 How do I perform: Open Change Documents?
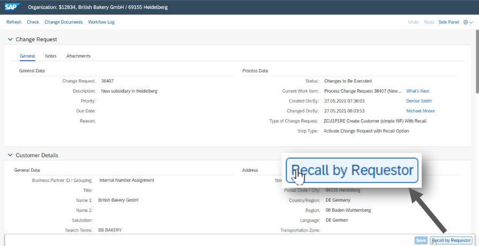(64, 22)
